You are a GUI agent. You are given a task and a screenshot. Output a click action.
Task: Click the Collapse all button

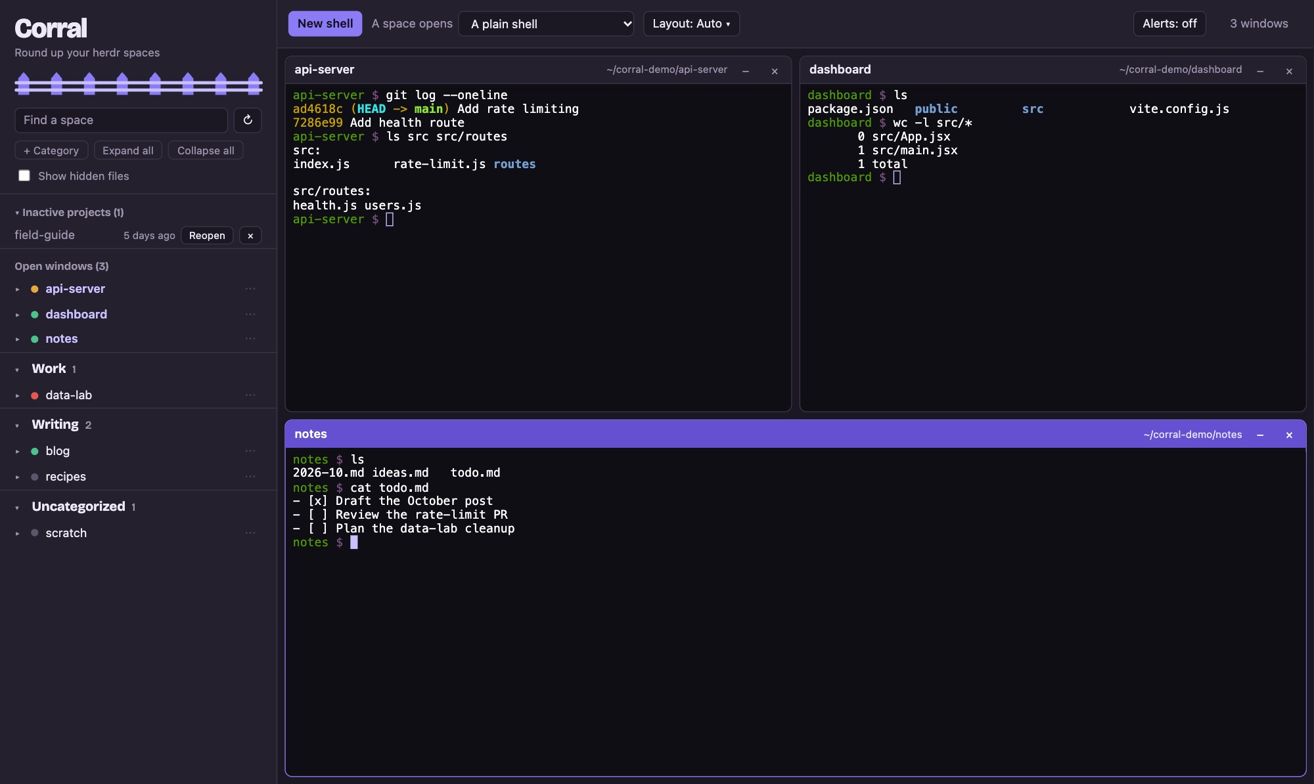(206, 150)
